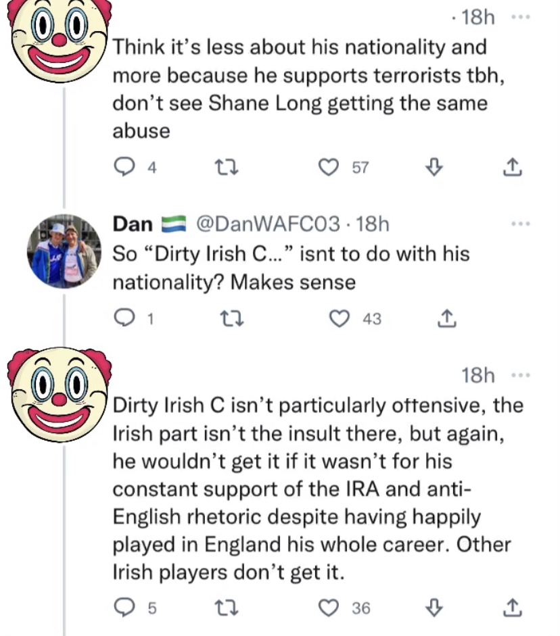Reply to Dan's tweet
The height and width of the screenshot is (636, 560).
click(x=124, y=318)
